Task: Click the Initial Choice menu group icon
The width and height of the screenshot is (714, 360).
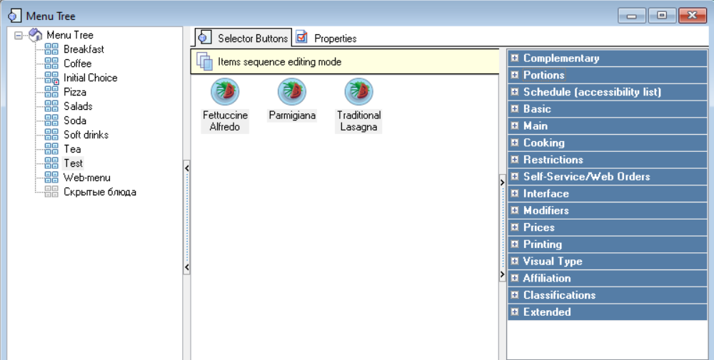Action: (52, 78)
